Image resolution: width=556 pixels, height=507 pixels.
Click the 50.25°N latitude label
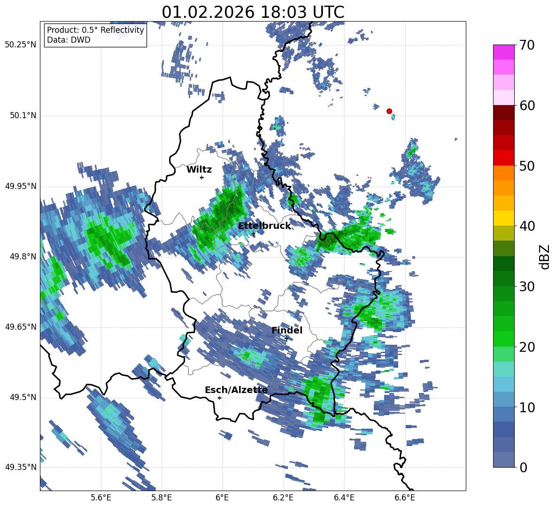tap(21, 45)
